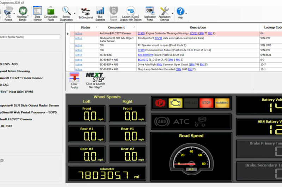This screenshot has width=282, height=187.
Task: Click Active link for EC-80 EAC row
Action: pyautogui.click(x=79, y=55)
